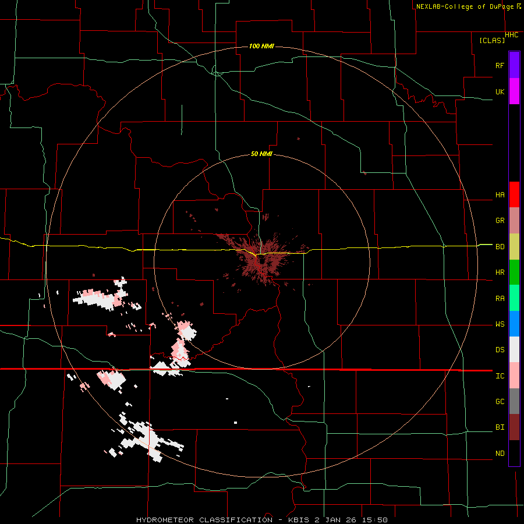The image size is (524, 524).
Task: Click the Hydrometeor Classification KBIS title text
Action: click(x=261, y=520)
